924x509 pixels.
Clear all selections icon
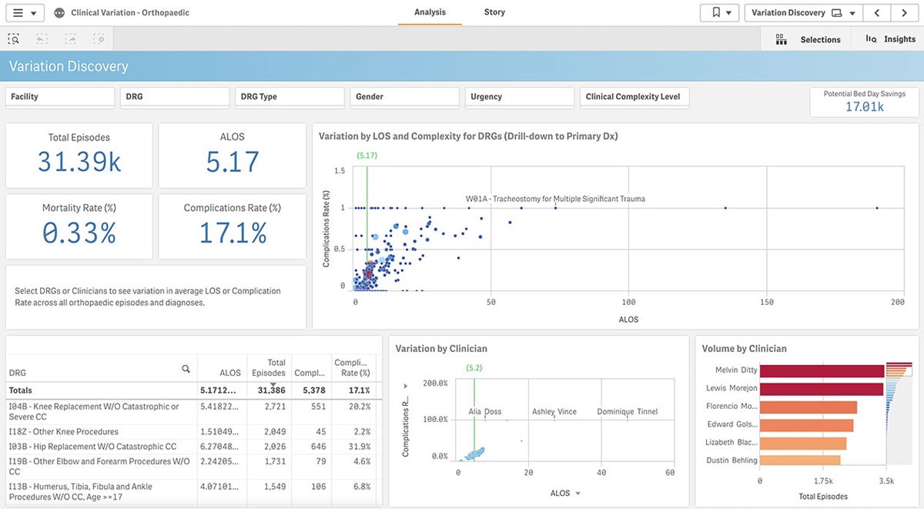pos(99,39)
